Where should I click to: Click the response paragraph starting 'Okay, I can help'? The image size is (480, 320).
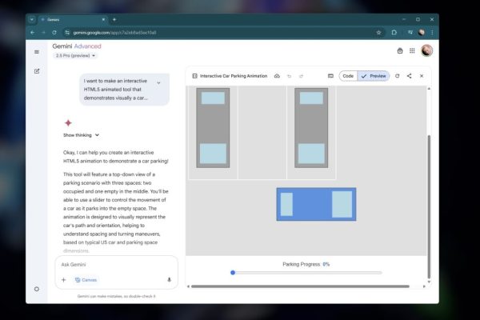click(x=116, y=157)
